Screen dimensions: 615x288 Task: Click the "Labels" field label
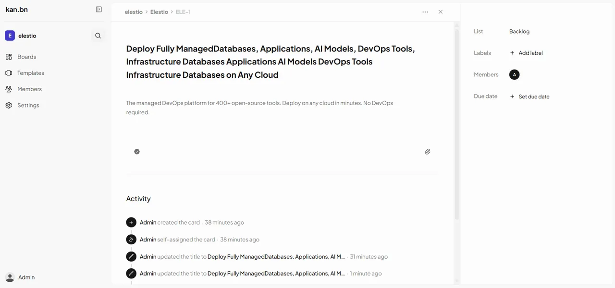(x=482, y=53)
